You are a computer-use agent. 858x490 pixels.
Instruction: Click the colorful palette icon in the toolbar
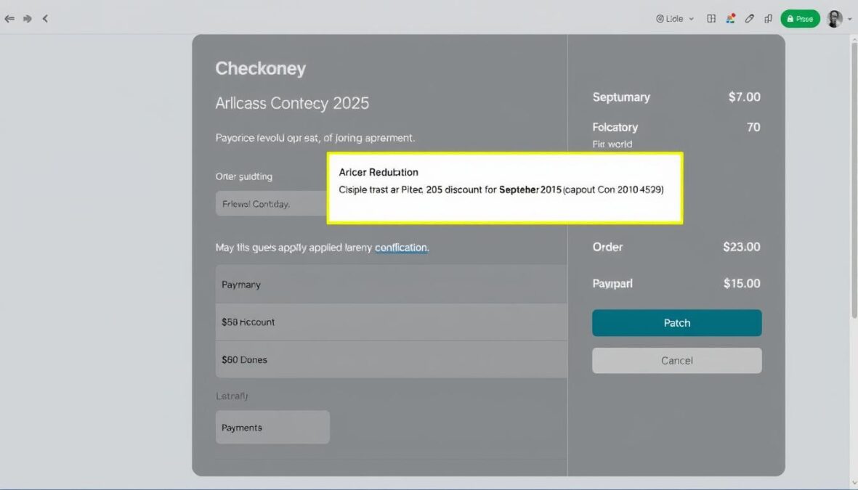pyautogui.click(x=731, y=18)
